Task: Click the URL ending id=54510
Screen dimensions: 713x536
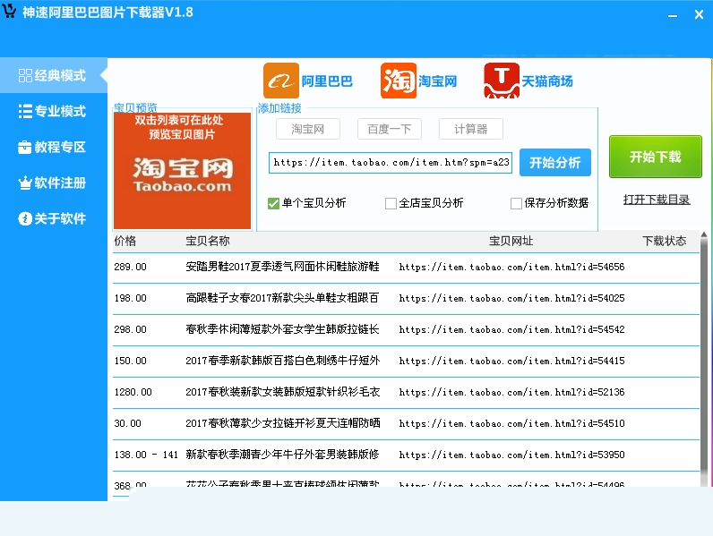Action: click(x=512, y=424)
